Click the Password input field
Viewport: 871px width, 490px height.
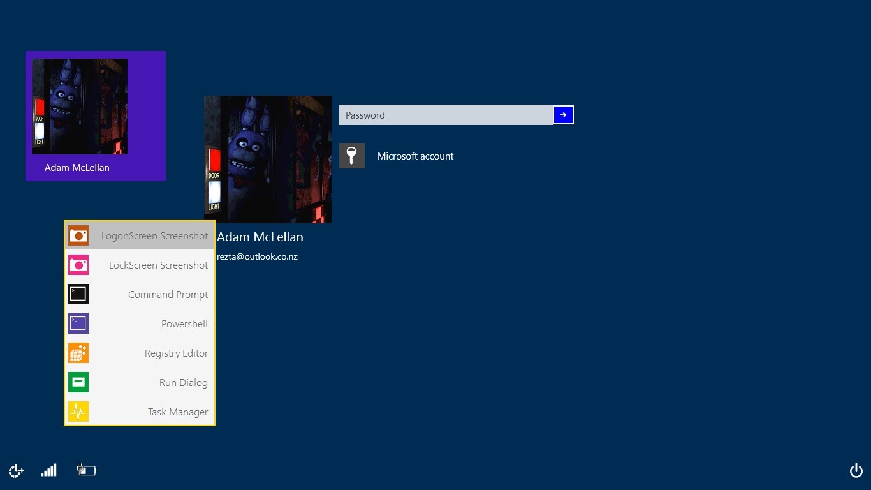[446, 115]
